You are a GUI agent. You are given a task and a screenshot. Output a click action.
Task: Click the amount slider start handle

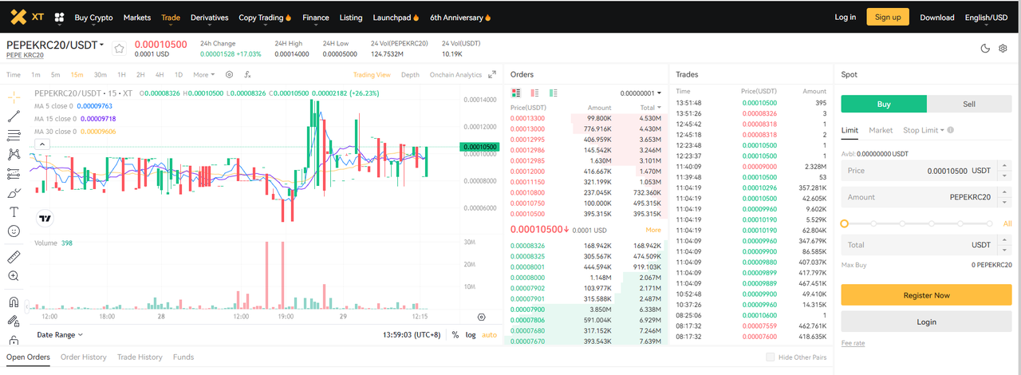click(x=845, y=224)
